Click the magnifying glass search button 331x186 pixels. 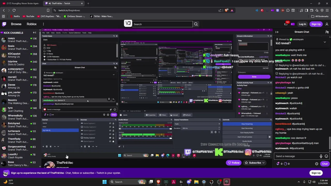(196, 24)
